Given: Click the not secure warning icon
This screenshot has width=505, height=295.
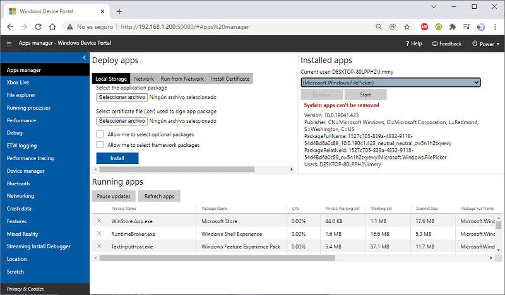Looking at the screenshot, I should (70, 27).
